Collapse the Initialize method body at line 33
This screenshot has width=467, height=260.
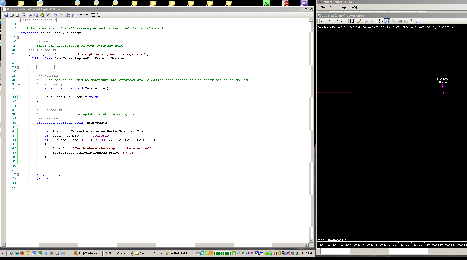[x=18, y=93]
